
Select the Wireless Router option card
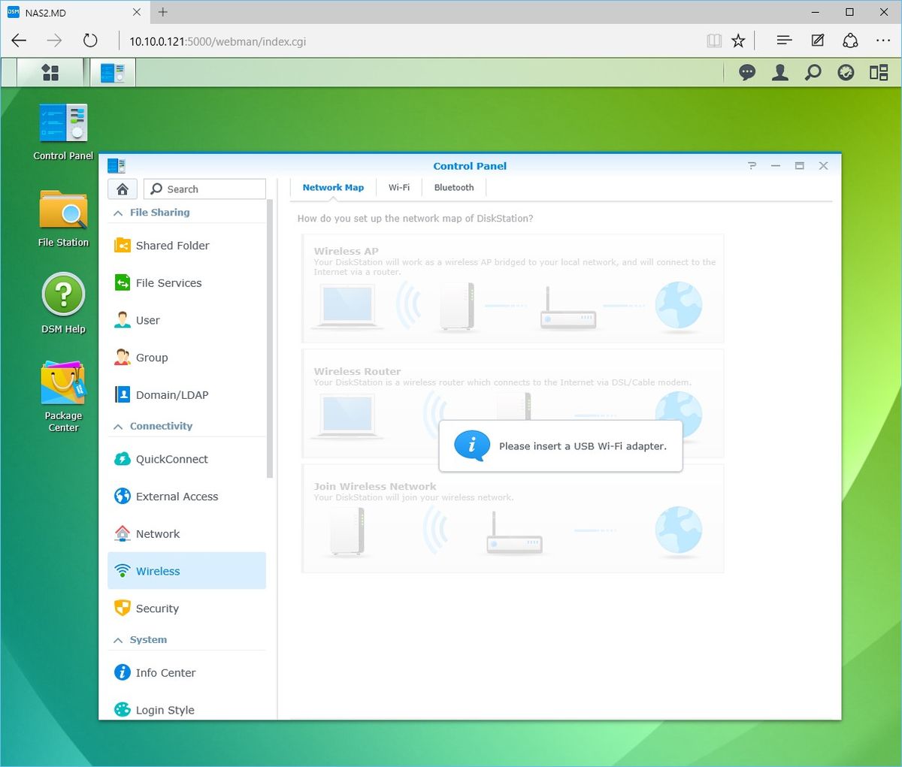tap(513, 403)
